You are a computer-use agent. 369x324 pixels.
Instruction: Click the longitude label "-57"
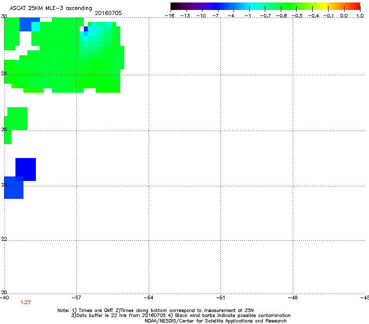tap(76, 298)
